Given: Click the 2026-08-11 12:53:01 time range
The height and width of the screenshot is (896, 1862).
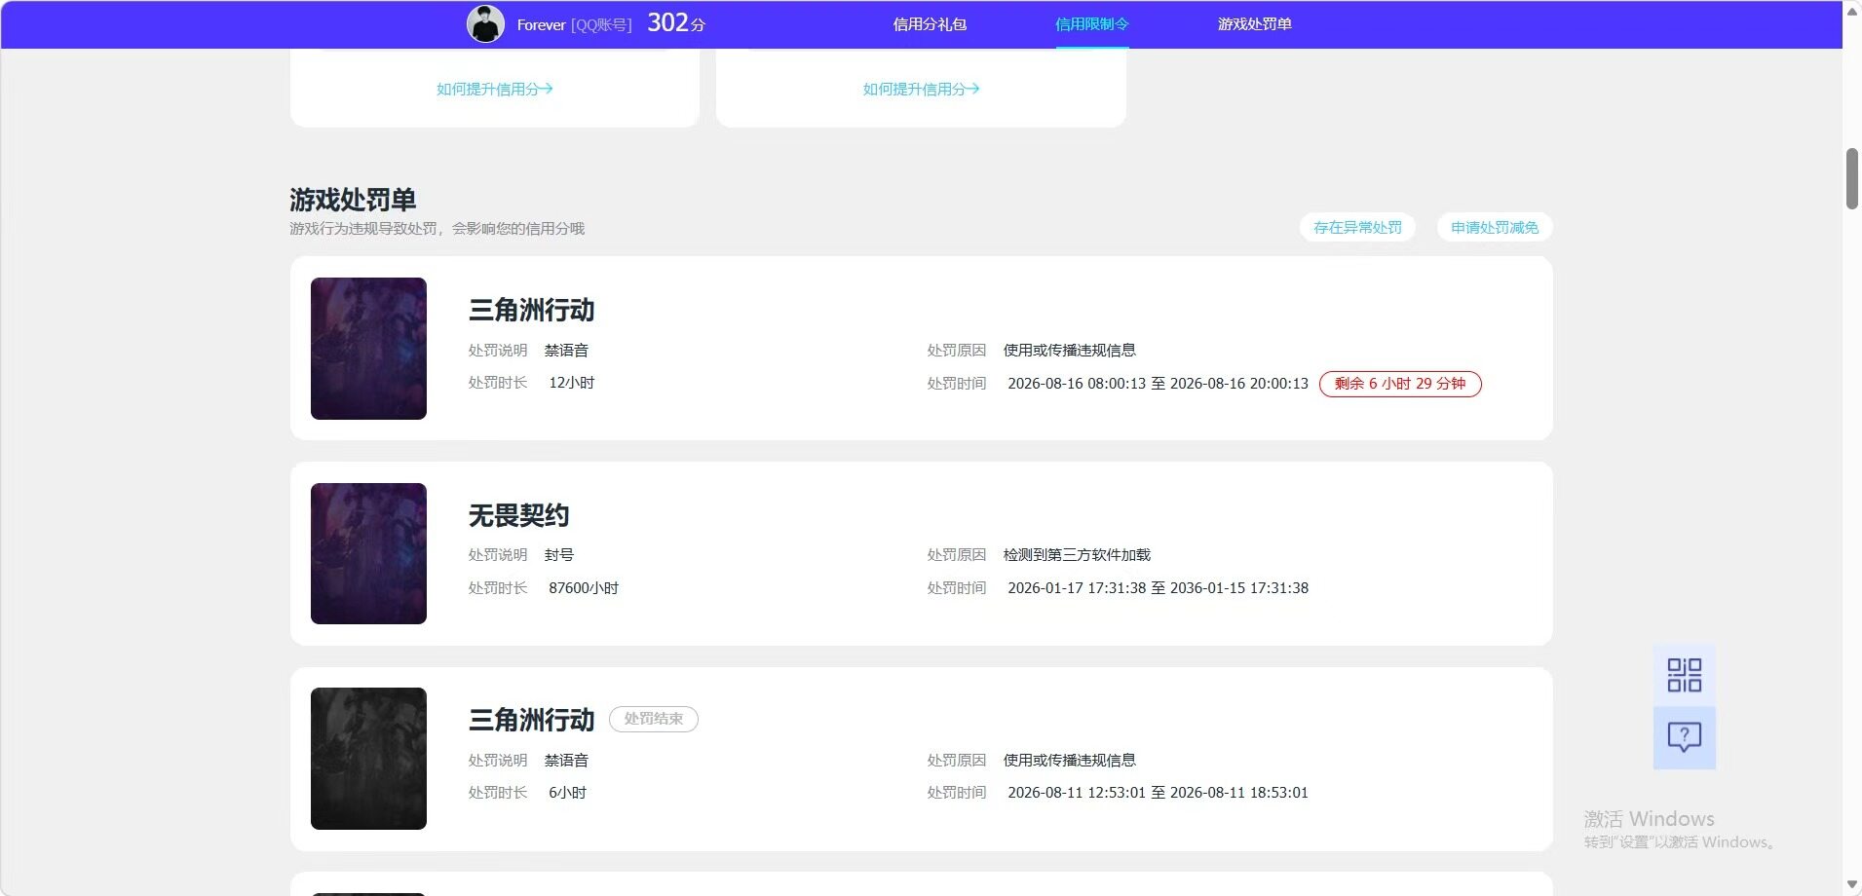Looking at the screenshot, I should 1158,793.
